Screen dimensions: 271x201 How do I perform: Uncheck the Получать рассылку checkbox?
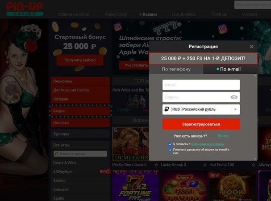pyautogui.click(x=170, y=150)
